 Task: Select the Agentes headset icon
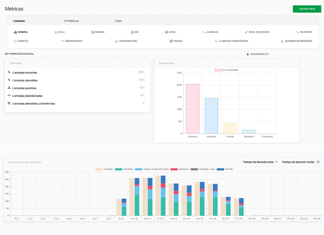click(15, 41)
